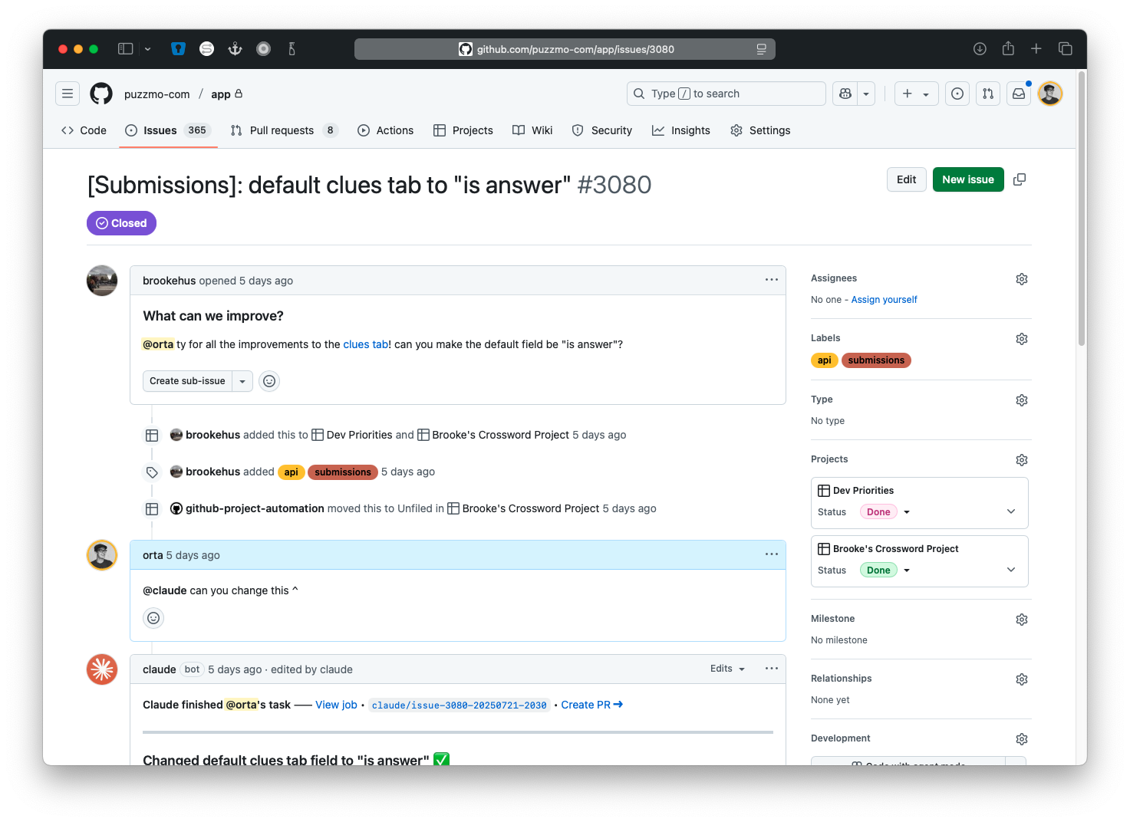Expand the Create sub-issue dropdown arrow
Image resolution: width=1130 pixels, height=822 pixels.
click(x=242, y=380)
